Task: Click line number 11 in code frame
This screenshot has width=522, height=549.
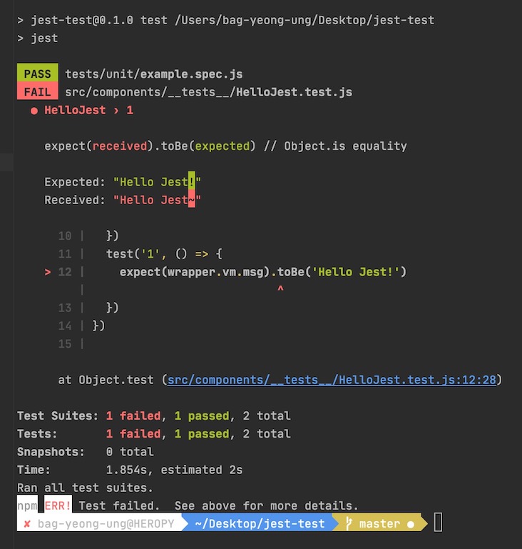Action: 65,254
